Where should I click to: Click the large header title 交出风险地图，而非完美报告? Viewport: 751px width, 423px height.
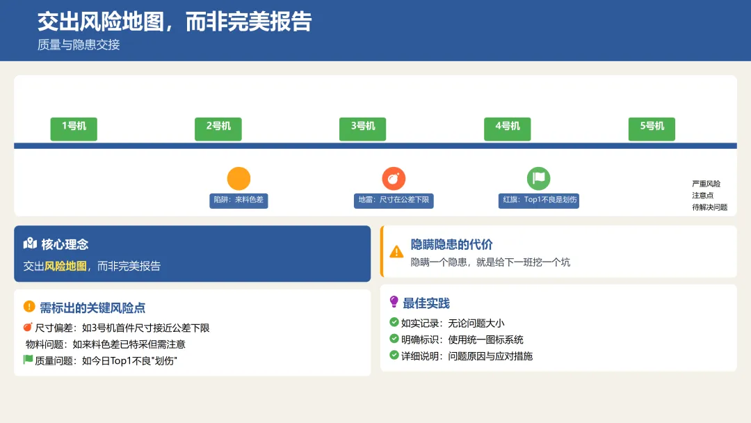click(175, 22)
